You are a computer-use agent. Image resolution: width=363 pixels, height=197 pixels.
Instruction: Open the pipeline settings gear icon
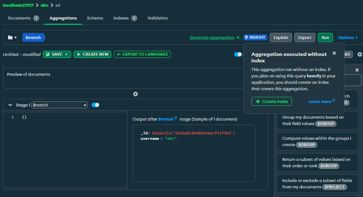[x=359, y=54]
